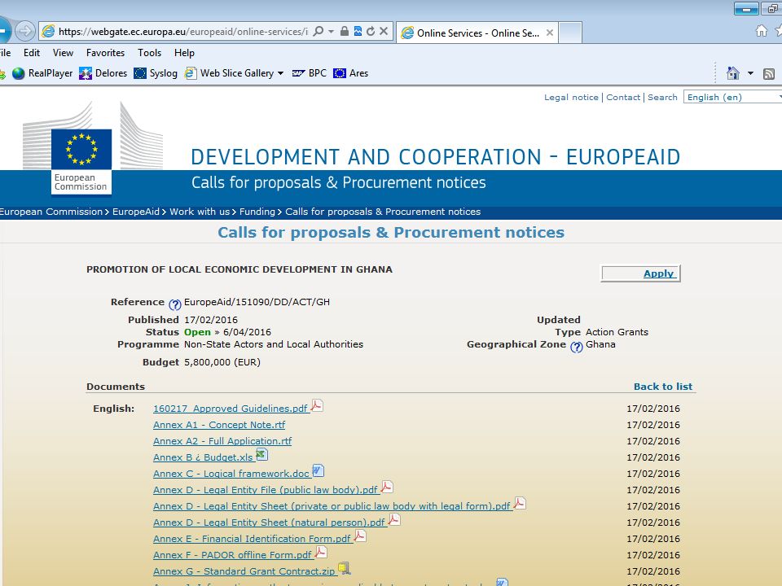Click the PDF icon beside Annex E Financial Identification
Viewport: 782px width, 586px height.
tap(360, 536)
